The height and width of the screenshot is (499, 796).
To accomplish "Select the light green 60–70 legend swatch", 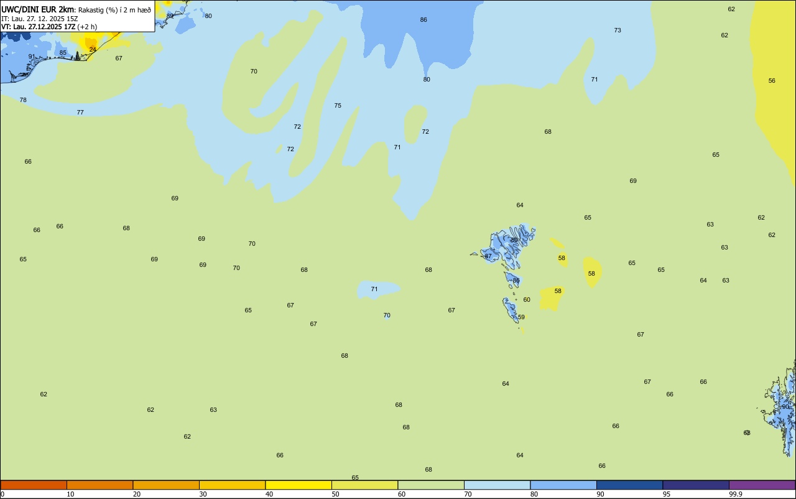I will 431,485.
